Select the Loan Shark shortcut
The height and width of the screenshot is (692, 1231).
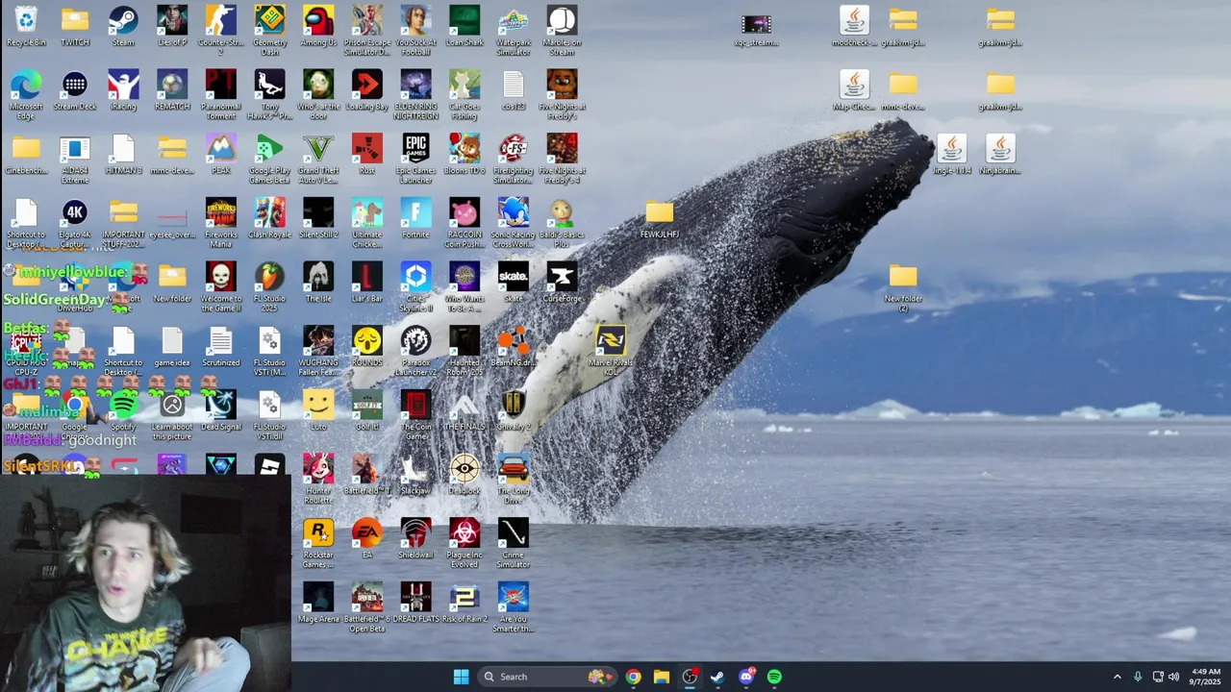465,26
